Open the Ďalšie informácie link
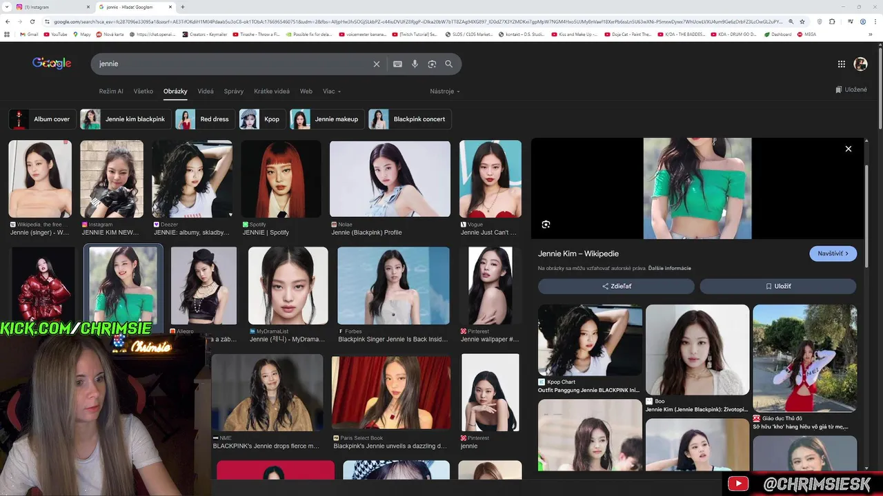Screen dimensions: 883x496 (x=669, y=268)
